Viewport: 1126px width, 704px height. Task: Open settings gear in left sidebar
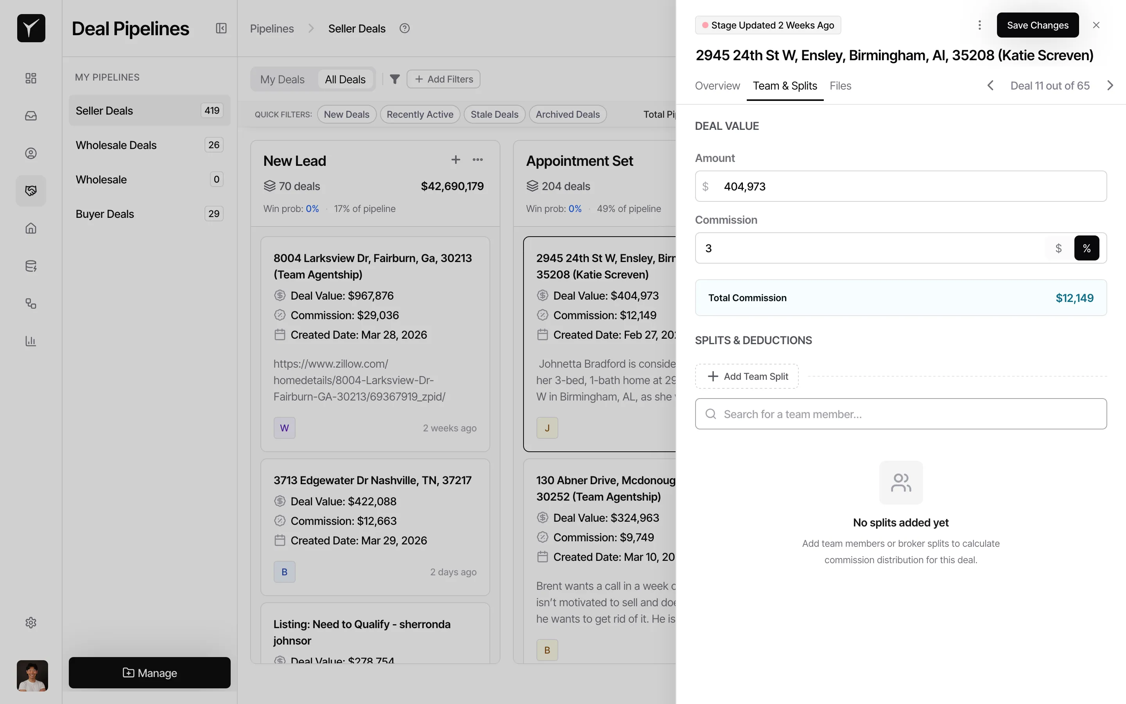click(31, 623)
